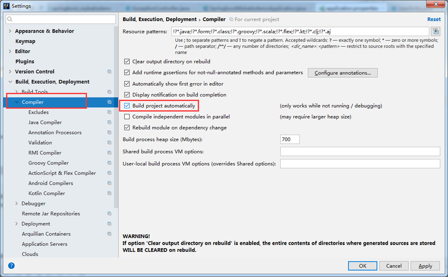Screen dimensions: 448x277
Task: Expand Appearance & Behavior section
Action: (10, 31)
